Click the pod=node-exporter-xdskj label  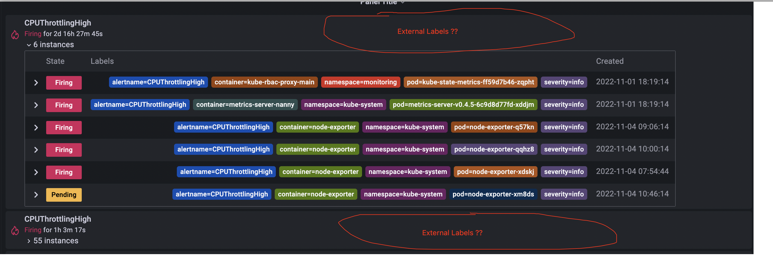[495, 171]
